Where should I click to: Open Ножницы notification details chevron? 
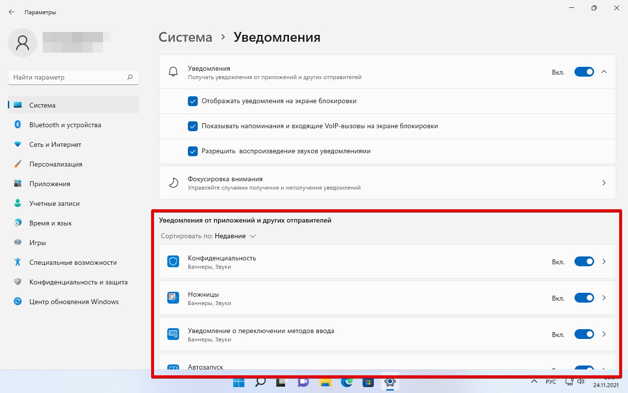(x=604, y=298)
